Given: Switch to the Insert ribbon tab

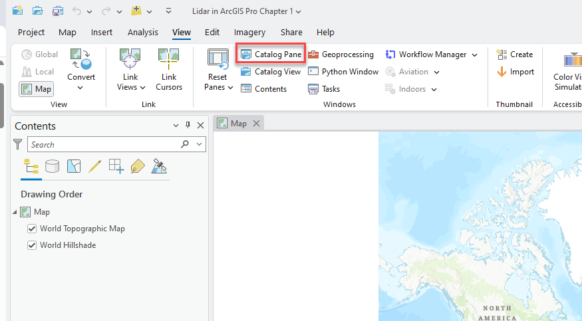Looking at the screenshot, I should [102, 33].
